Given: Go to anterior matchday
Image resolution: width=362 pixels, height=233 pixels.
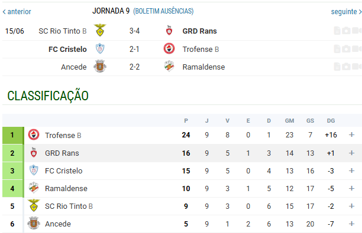Looking at the screenshot, I should pyautogui.click(x=17, y=12).
